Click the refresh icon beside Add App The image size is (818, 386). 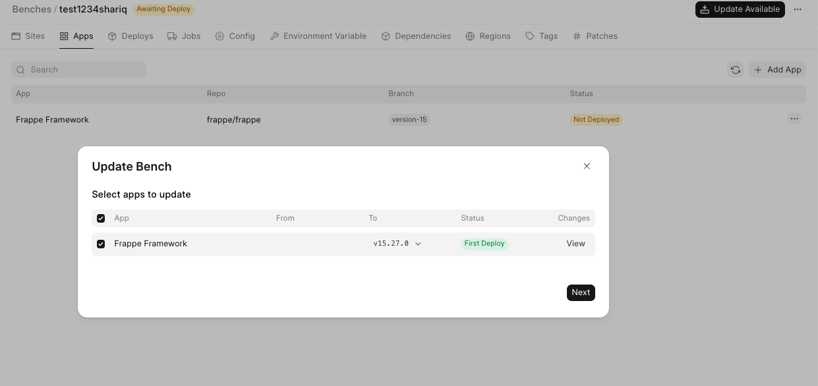tap(735, 70)
